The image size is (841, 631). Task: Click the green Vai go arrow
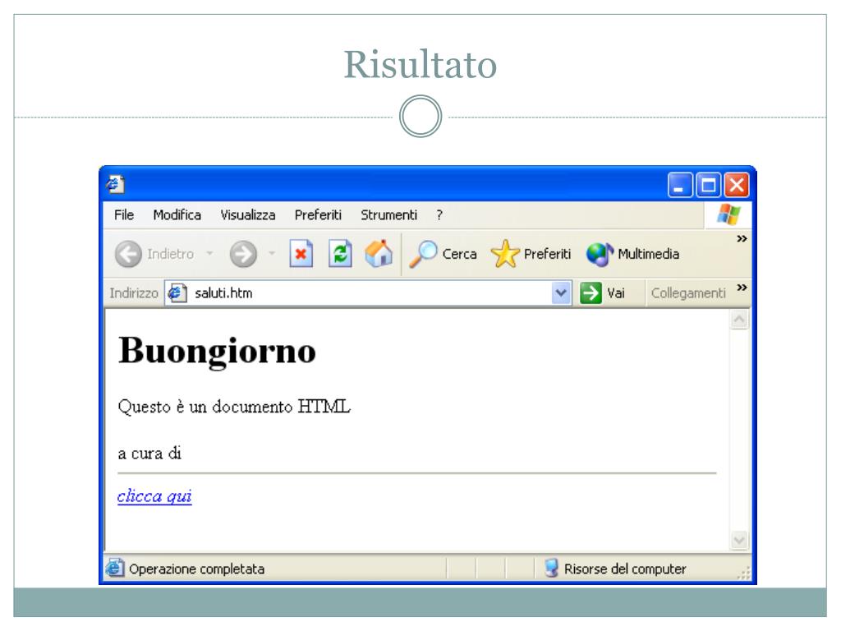[x=591, y=293]
